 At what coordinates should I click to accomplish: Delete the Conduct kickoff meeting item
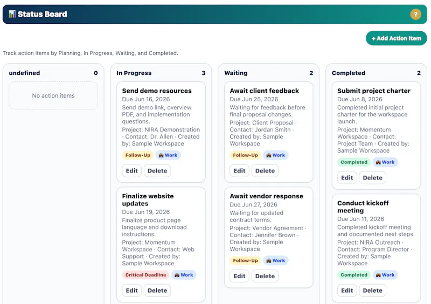[372, 290]
